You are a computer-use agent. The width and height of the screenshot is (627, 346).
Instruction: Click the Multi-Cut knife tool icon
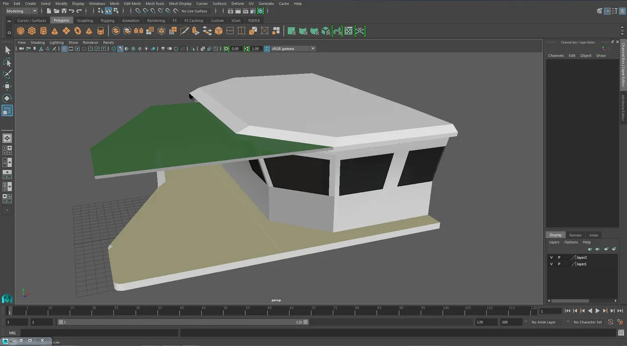[184, 31]
